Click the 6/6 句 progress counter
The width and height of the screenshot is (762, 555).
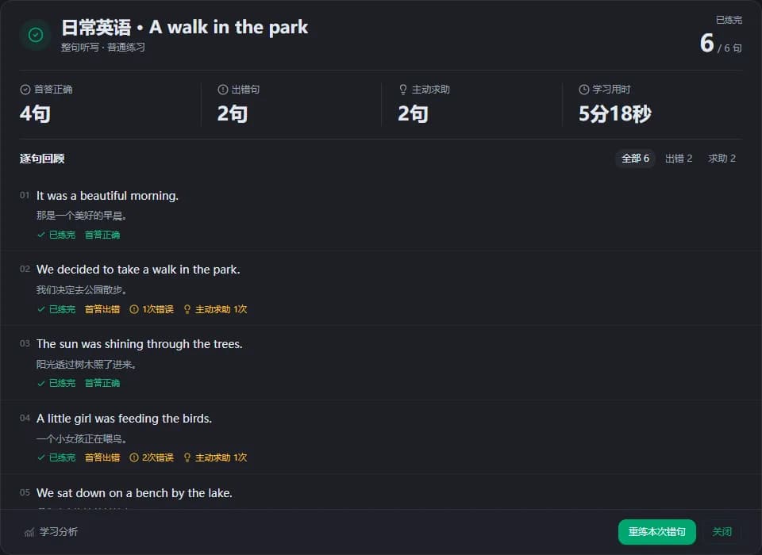[x=721, y=43]
